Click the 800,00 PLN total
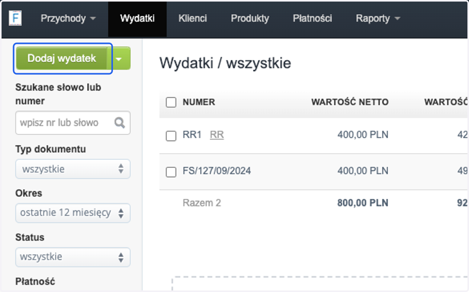 click(363, 203)
